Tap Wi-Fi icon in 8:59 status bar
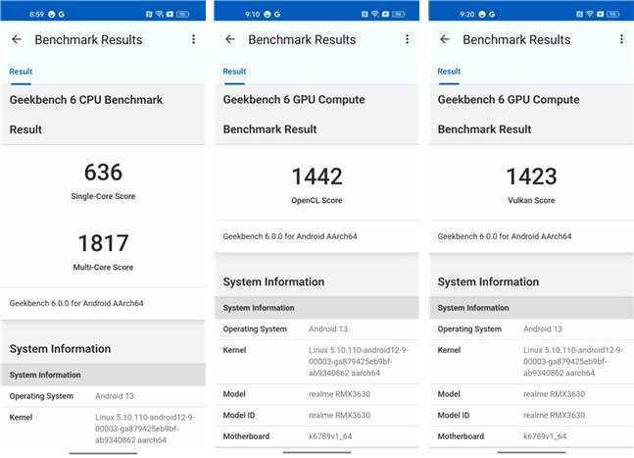634x458 pixels. click(x=160, y=15)
